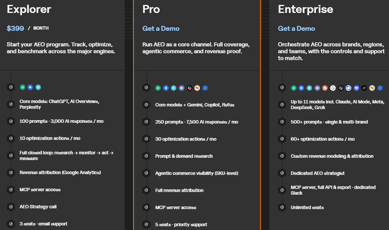Click 'Agentic commerce visibility (SKU-level)' feature
The image size is (389, 230).
pyautogui.click(x=197, y=173)
